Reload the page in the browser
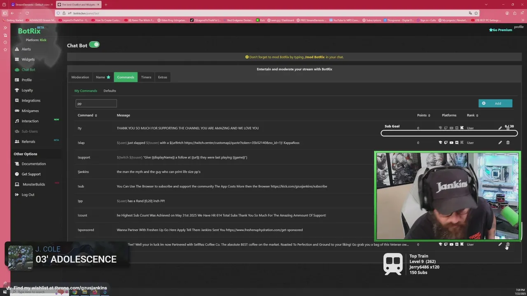The width and height of the screenshot is (527, 296). point(27,13)
